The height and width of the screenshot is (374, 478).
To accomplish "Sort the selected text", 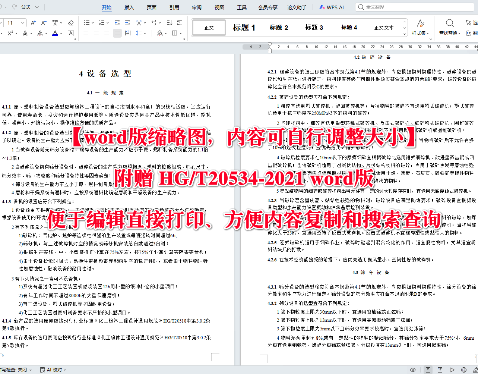I will coord(170,23).
